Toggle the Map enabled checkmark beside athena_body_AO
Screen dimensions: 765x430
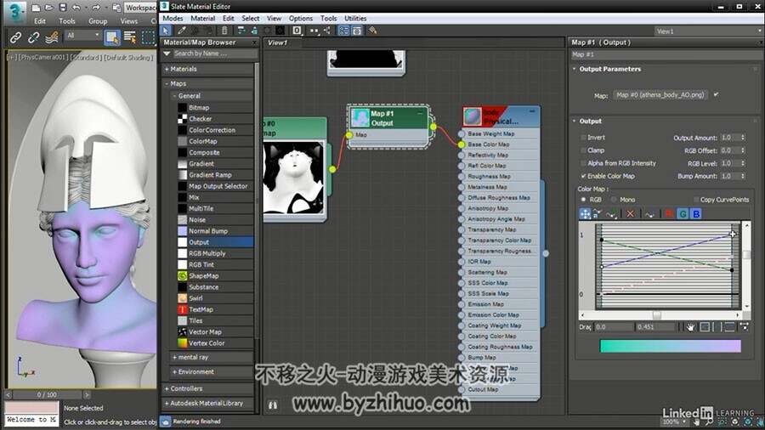(x=716, y=94)
